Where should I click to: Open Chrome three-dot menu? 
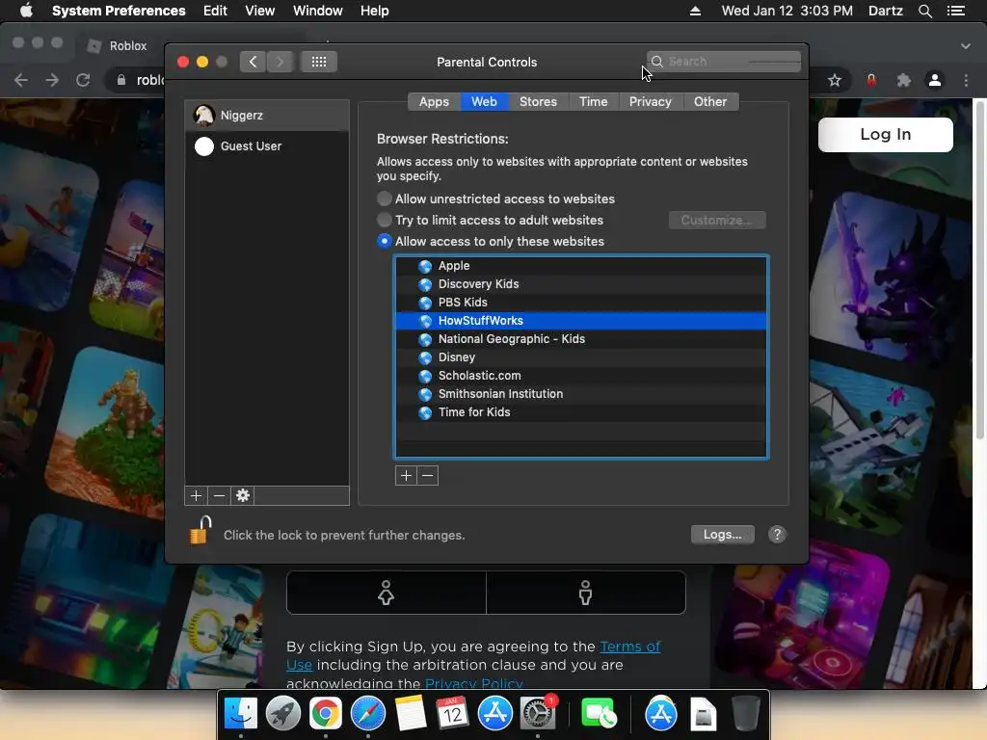[966, 80]
